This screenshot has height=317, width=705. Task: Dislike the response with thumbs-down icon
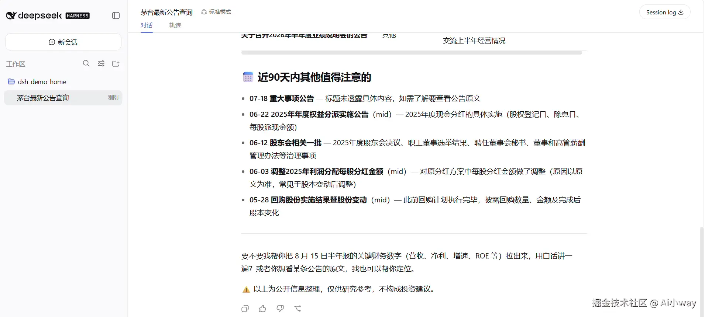[x=280, y=309]
